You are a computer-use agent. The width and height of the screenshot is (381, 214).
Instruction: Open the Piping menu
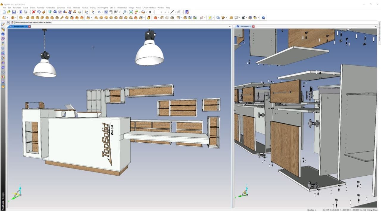[x=93, y=8]
